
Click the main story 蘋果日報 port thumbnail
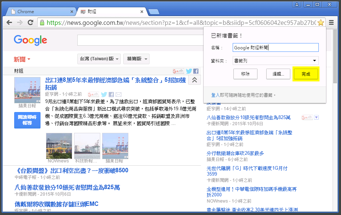coord(27,90)
